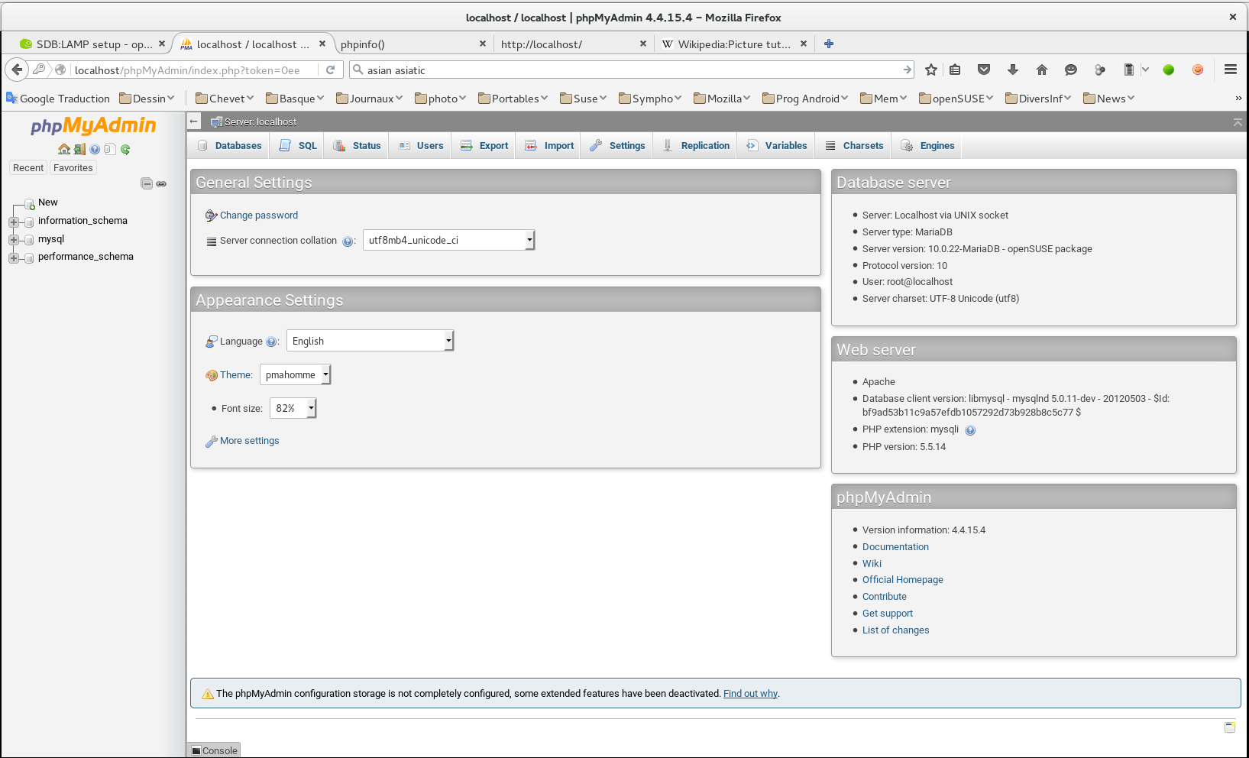Open phpMyAdmin documentation via blue question mark icon
Viewport: 1249px width, 758px height.
click(95, 149)
